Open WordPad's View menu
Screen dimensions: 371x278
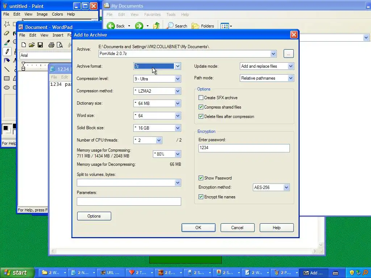(44, 35)
